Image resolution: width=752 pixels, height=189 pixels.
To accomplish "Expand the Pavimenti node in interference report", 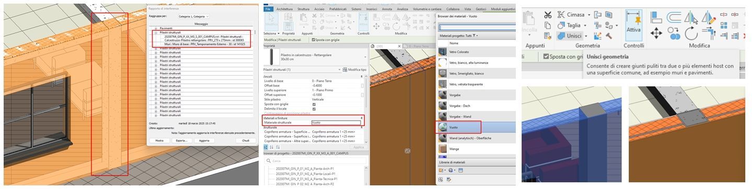I will pyautogui.click(x=156, y=28).
